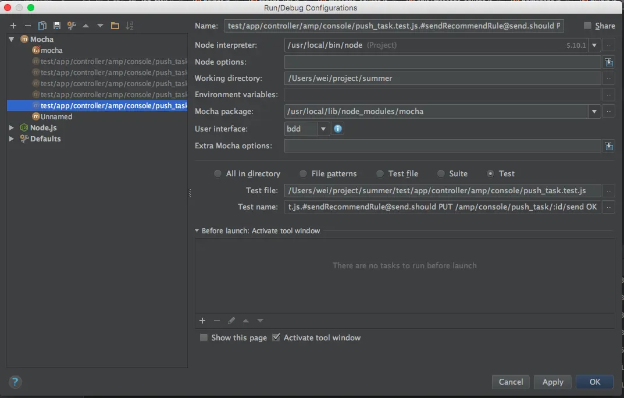Select the All in directory radio button
624x398 pixels.
pos(217,173)
